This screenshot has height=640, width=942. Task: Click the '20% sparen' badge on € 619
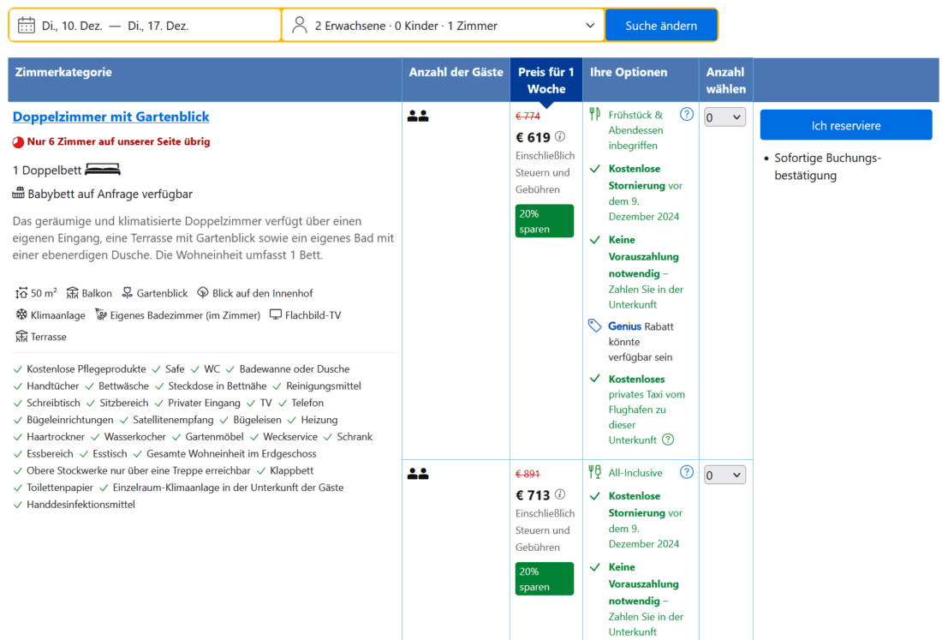point(544,221)
